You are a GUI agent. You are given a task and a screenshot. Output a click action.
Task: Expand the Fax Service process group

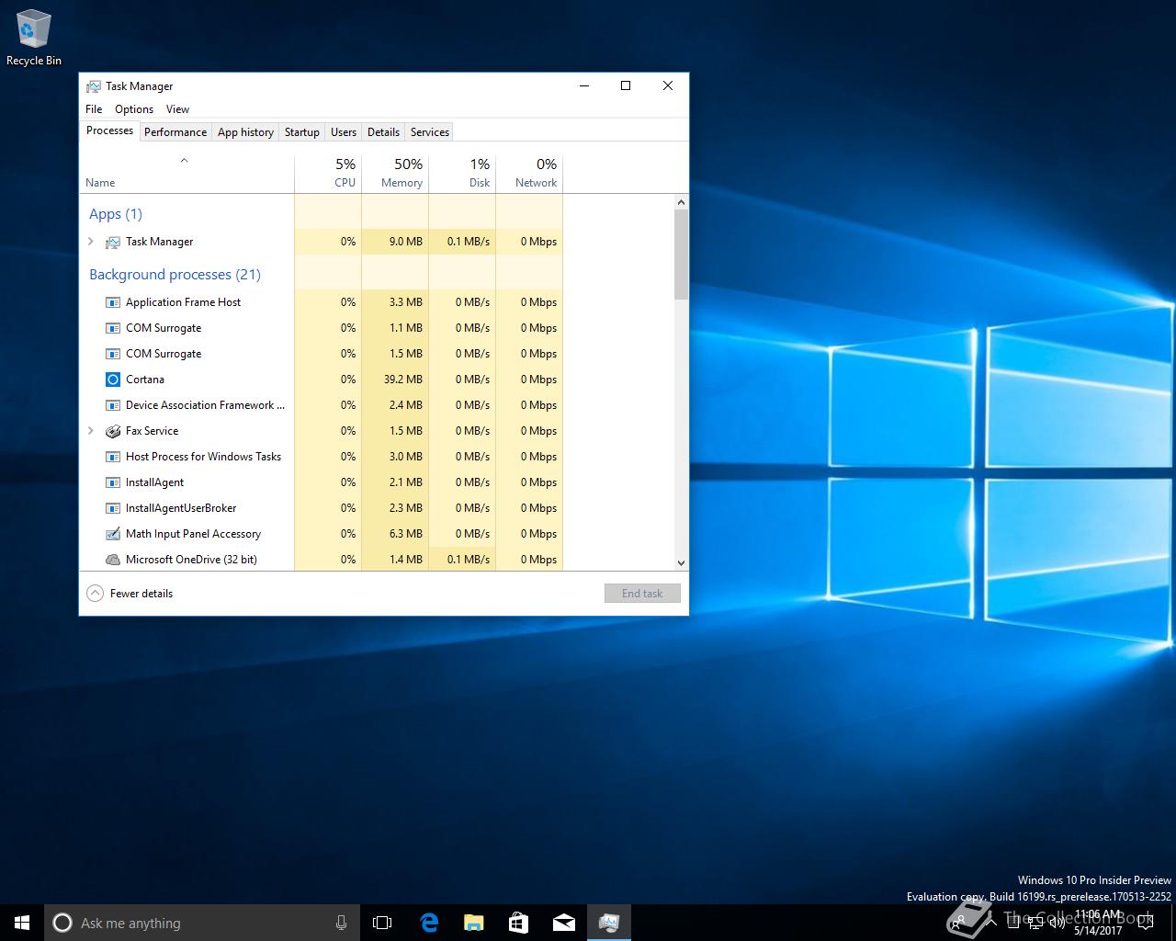(90, 431)
